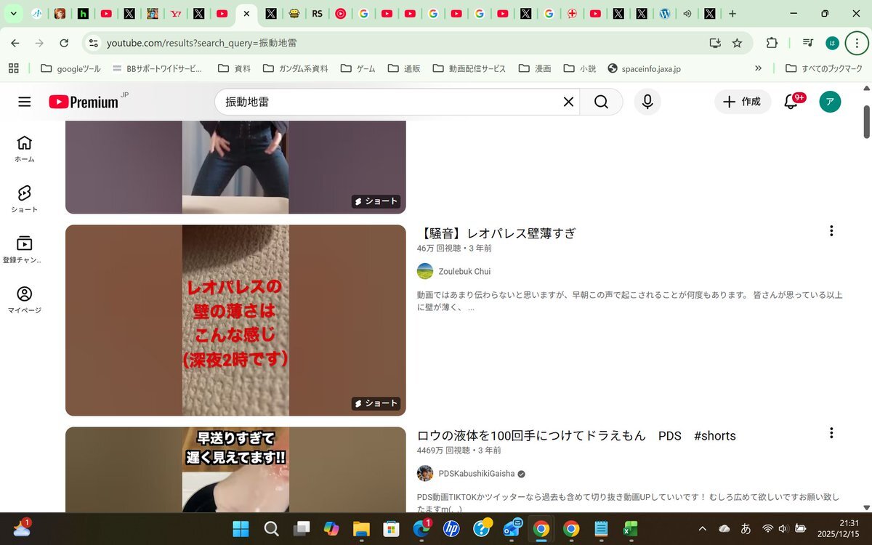Open the Zoulebuk Chui channel
The image size is (872, 545).
464,271
